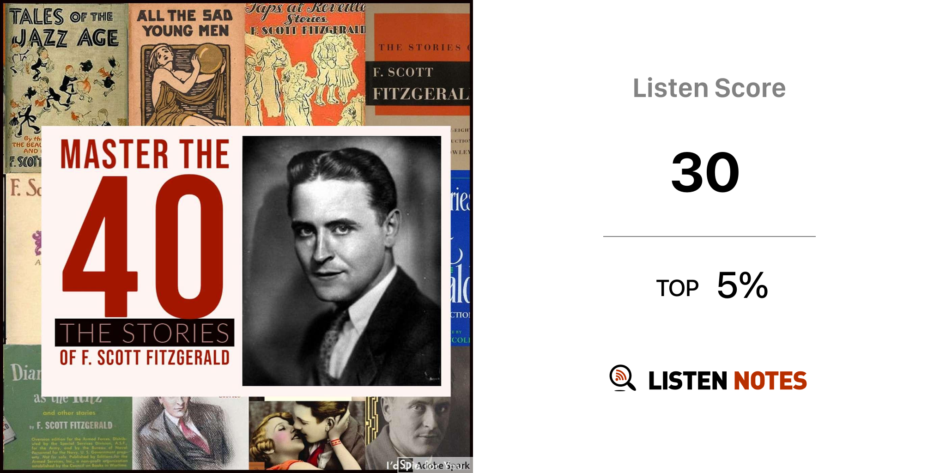
Task: Open the LISTEN NOTES brand text
Action: point(728,381)
